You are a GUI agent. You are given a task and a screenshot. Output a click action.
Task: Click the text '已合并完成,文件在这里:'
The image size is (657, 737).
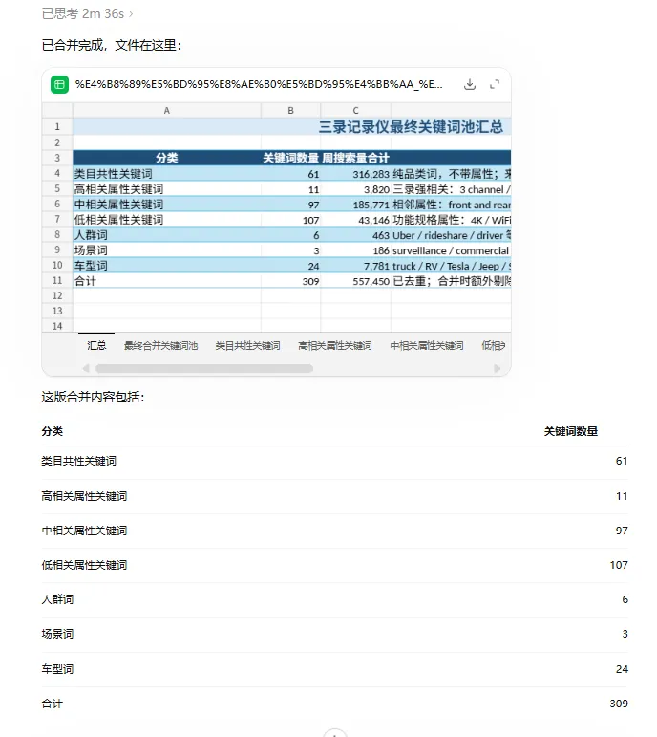pos(112,45)
